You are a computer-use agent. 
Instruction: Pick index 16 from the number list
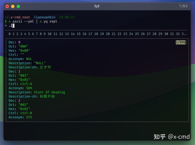pos(84,34)
